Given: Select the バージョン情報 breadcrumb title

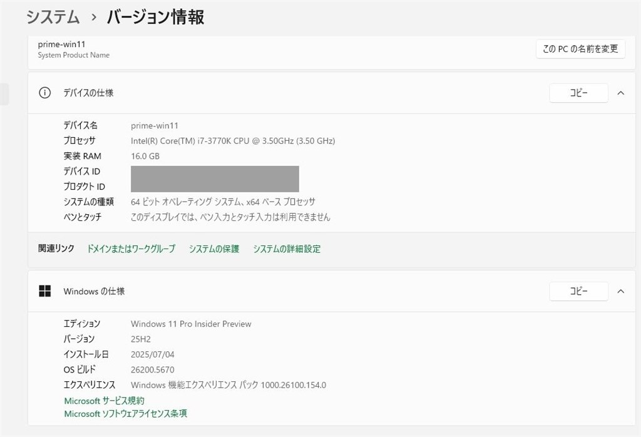Looking at the screenshot, I should (x=158, y=18).
